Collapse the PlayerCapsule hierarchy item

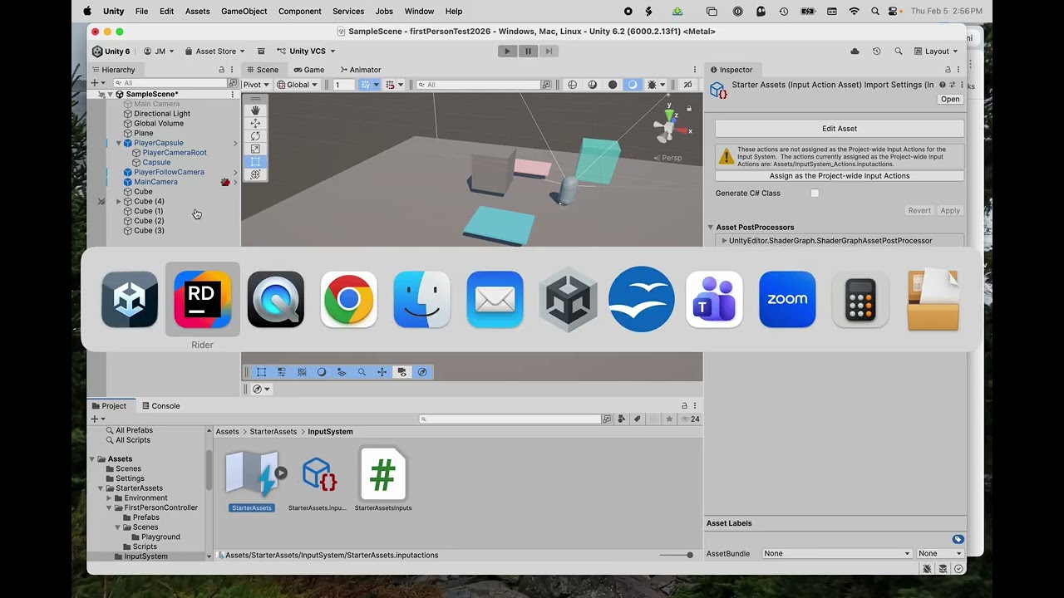(x=119, y=143)
